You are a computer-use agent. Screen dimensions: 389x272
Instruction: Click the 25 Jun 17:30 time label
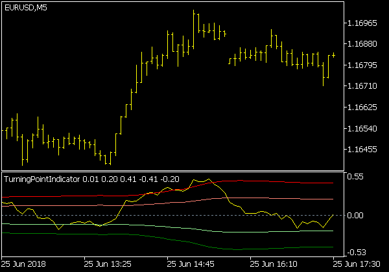coord(360,264)
